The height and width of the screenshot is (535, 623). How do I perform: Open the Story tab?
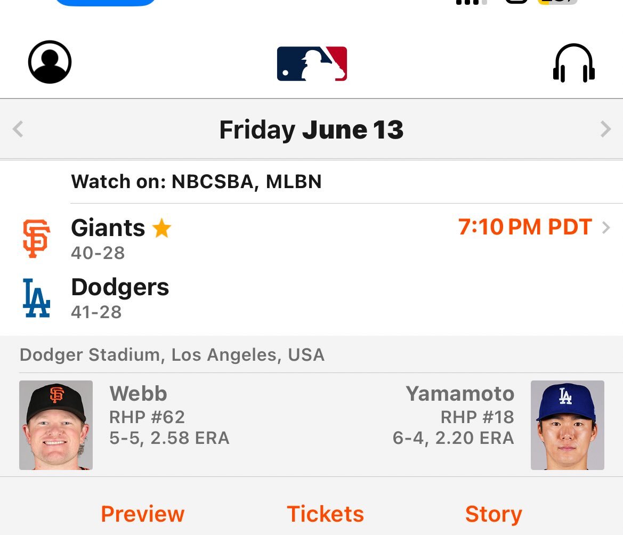pyautogui.click(x=493, y=514)
